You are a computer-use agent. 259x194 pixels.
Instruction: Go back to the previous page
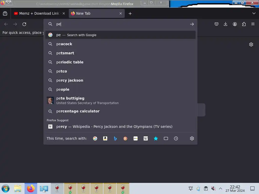click(x=6, y=24)
